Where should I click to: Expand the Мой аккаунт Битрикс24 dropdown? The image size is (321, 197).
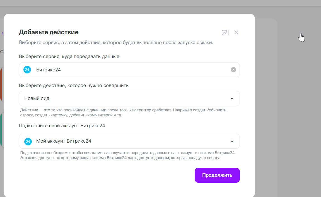129,141
